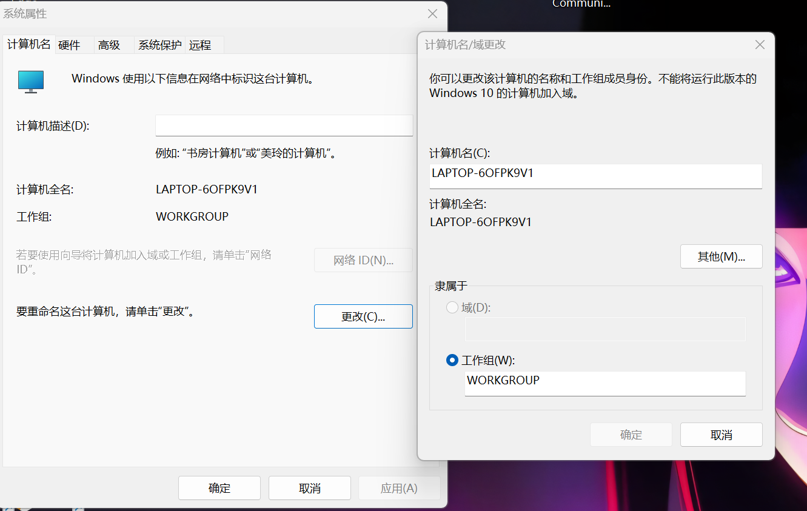
Task: Click the computer monitor icon
Action: click(x=31, y=81)
